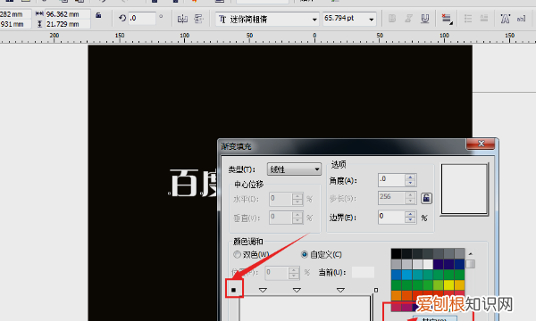Open the font name dropdown 迷你简粗倩

[267, 19]
